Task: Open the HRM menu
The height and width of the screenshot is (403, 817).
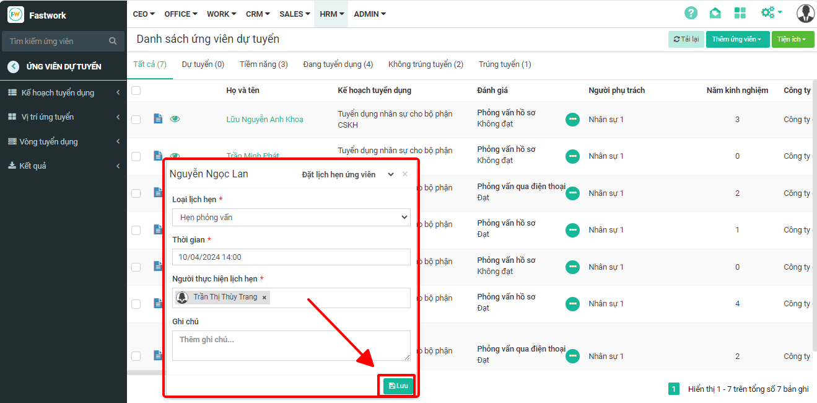Action: 331,14
